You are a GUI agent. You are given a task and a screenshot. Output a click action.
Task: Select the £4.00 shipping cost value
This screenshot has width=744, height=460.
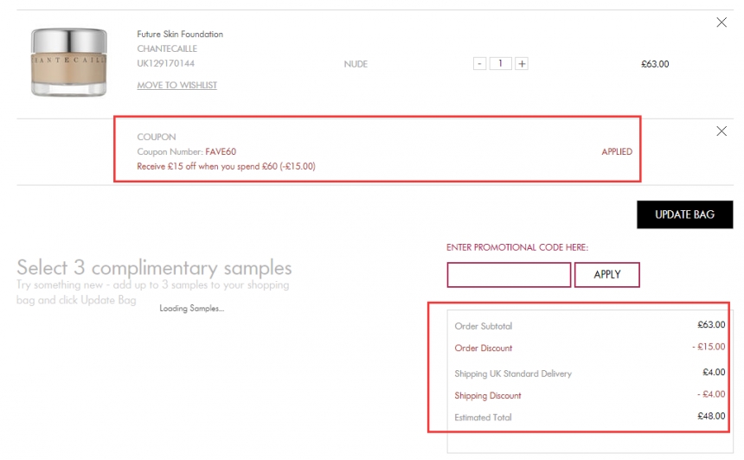click(714, 373)
